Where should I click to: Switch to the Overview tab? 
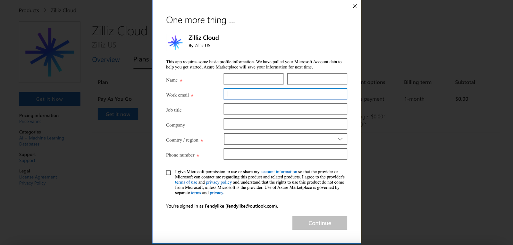[x=106, y=60]
